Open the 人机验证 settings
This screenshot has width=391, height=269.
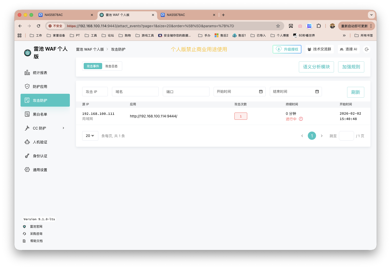[x=40, y=142]
